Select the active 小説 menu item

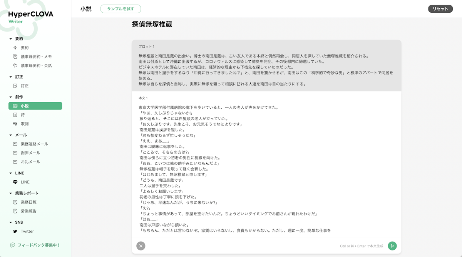click(35, 106)
